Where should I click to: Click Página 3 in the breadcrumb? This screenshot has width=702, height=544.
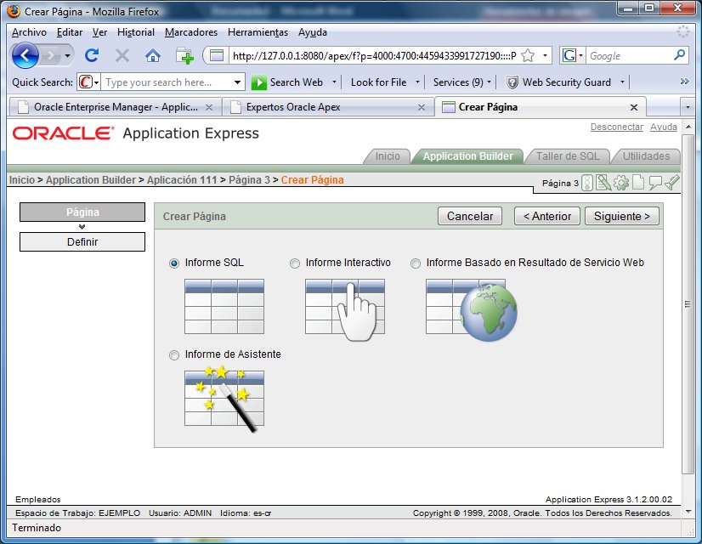(249, 180)
